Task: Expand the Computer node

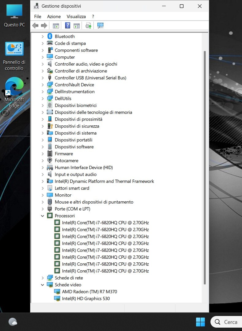Action: tap(43, 57)
